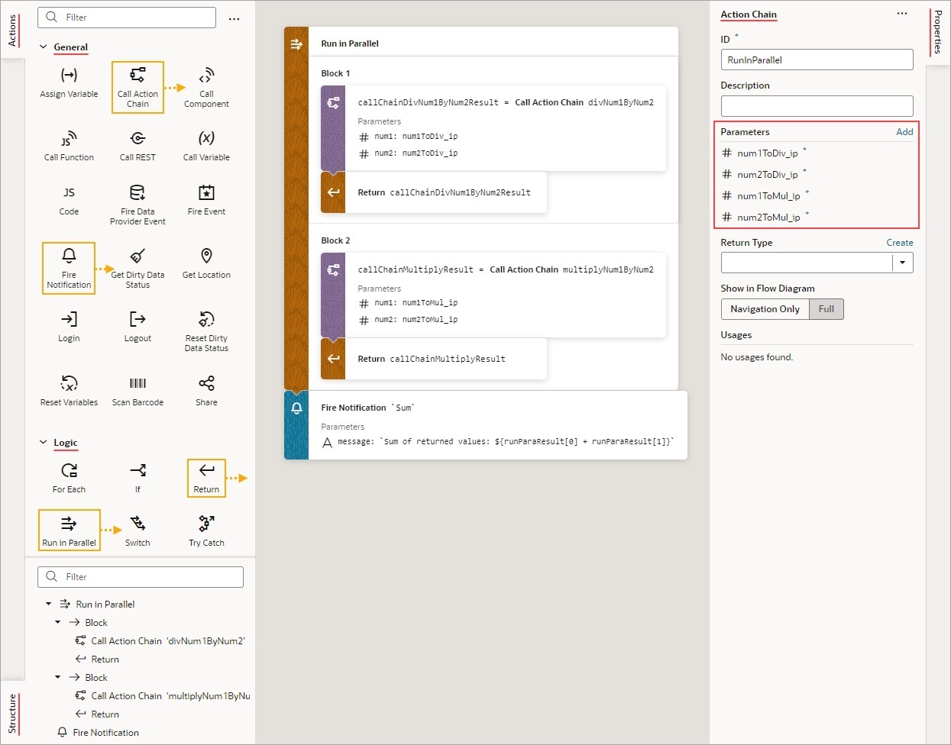Select the Try Catch logic action
Viewport: 951px width, 745px height.
pos(206,531)
